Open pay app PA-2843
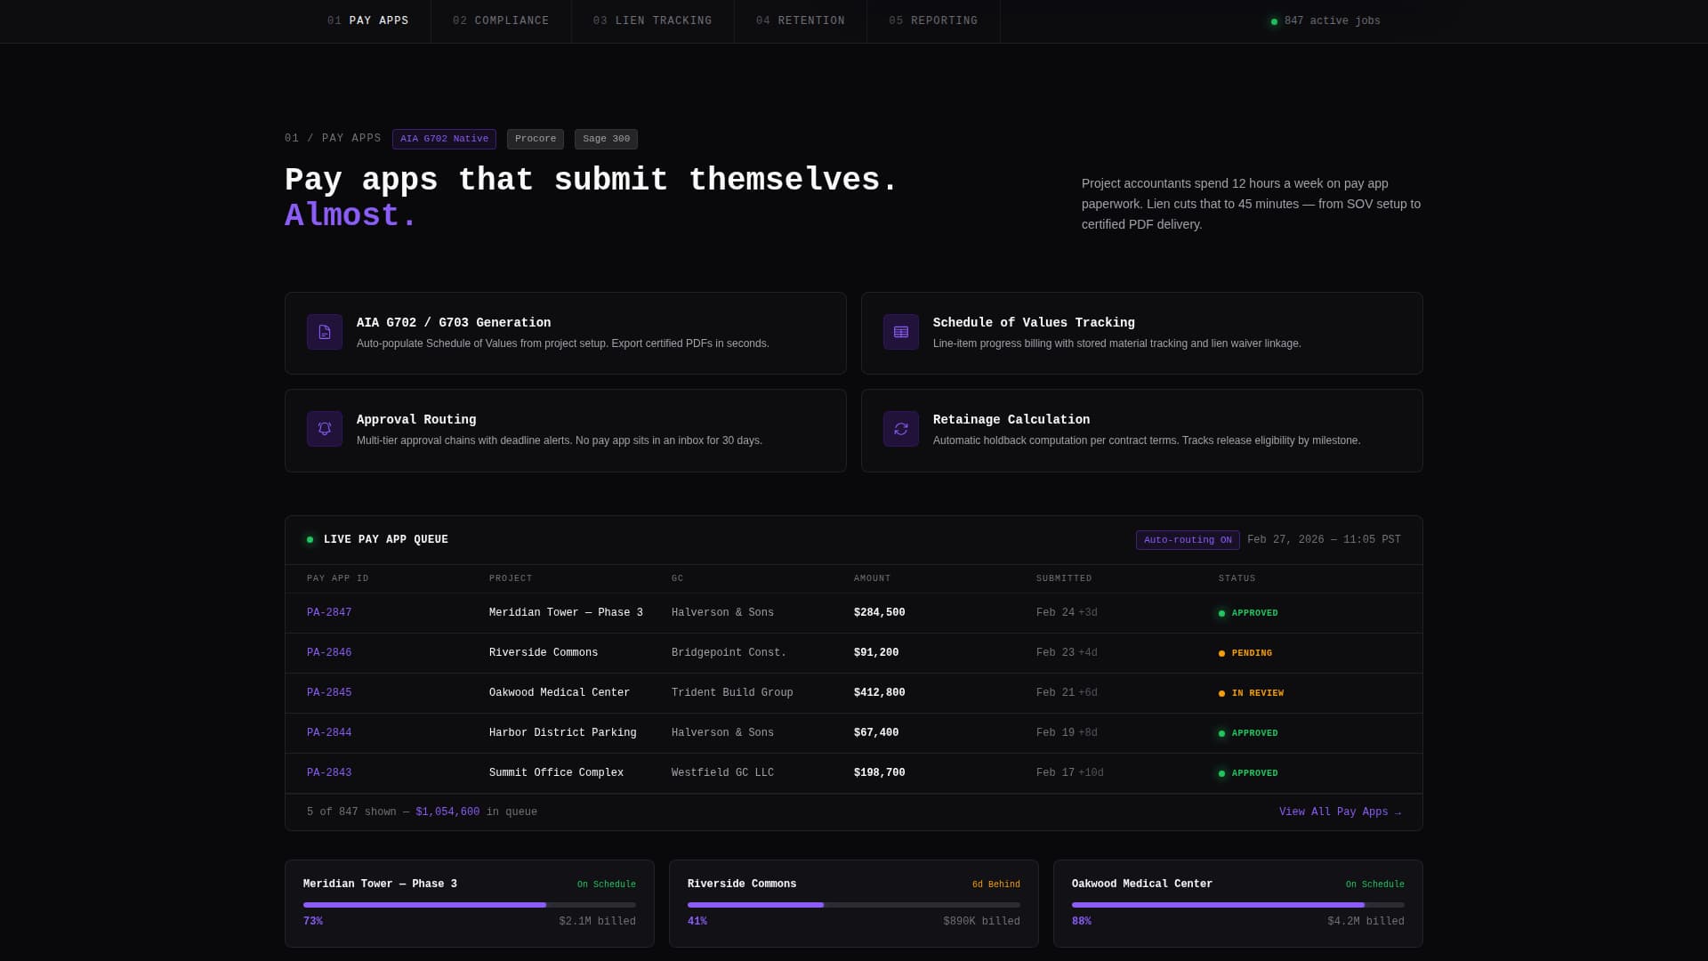 [329, 773]
